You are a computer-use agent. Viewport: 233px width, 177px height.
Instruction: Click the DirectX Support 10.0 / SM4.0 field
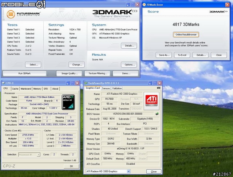pyautogui.click(x=151, y=129)
